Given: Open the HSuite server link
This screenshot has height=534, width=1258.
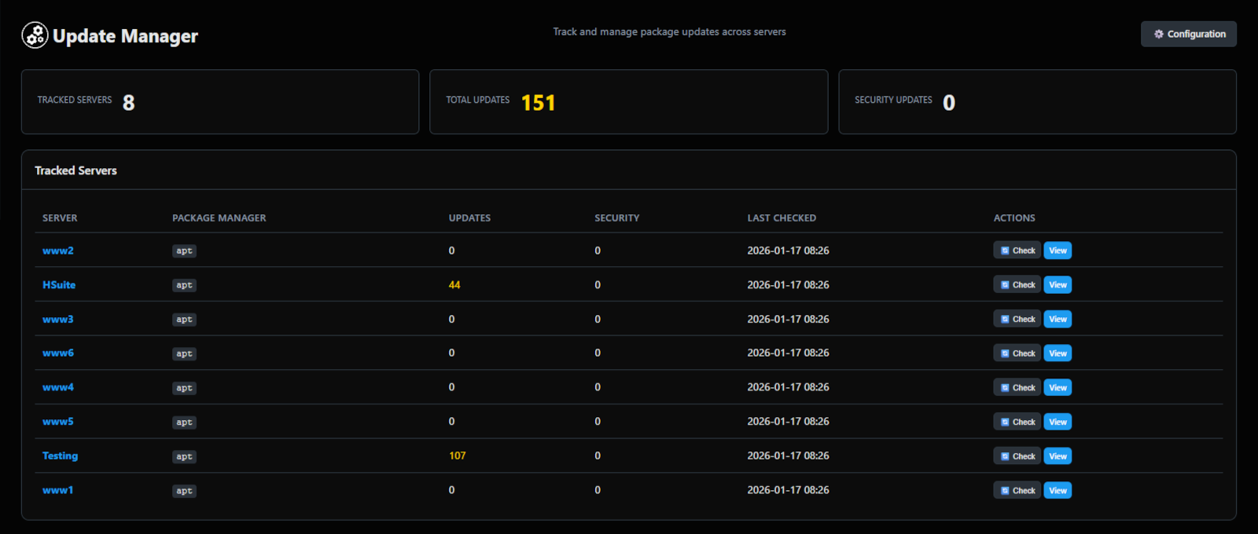Looking at the screenshot, I should coord(59,285).
